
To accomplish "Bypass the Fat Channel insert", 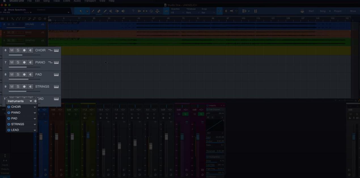I will 207,109.
